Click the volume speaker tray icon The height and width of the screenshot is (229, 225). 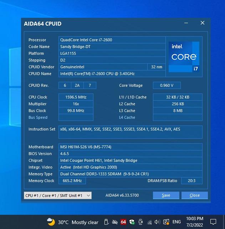pos(157,222)
